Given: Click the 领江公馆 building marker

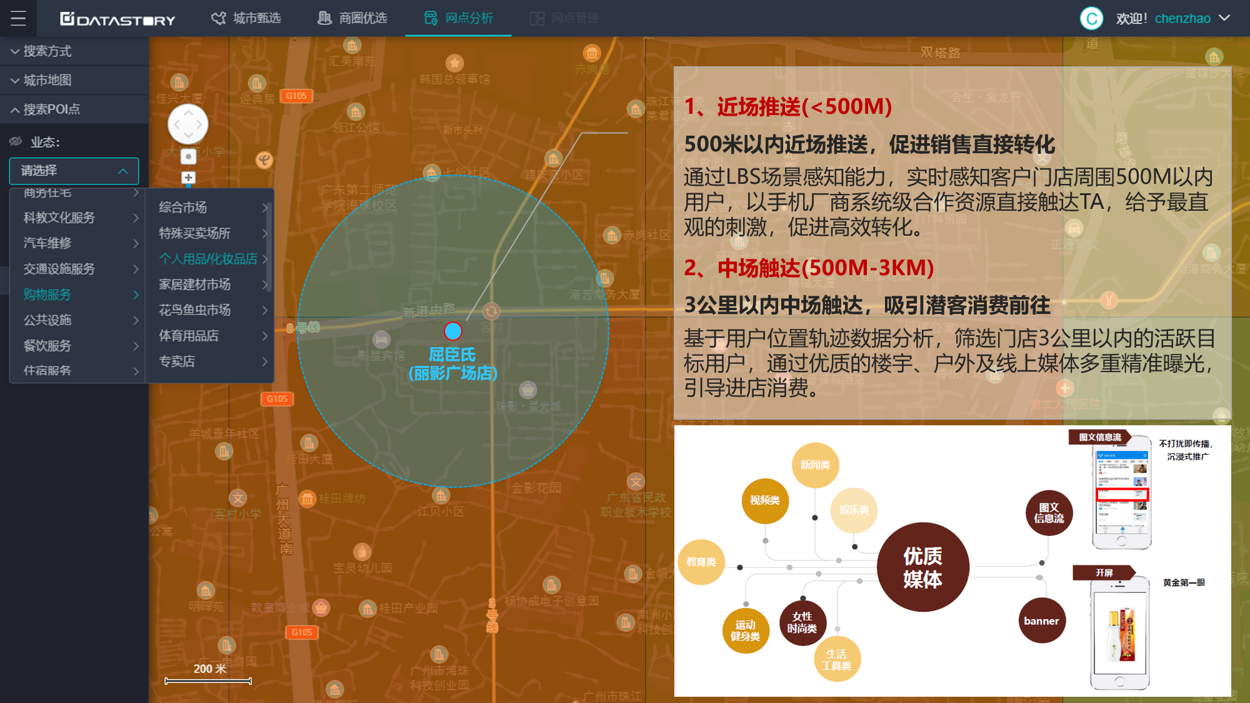Looking at the screenshot, I should [356, 113].
